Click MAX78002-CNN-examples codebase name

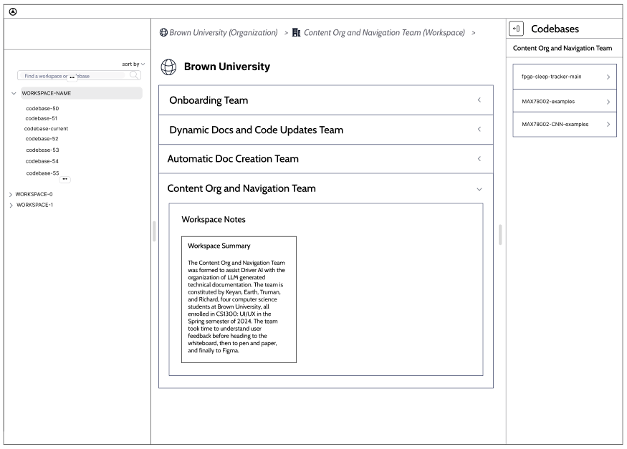pos(555,124)
